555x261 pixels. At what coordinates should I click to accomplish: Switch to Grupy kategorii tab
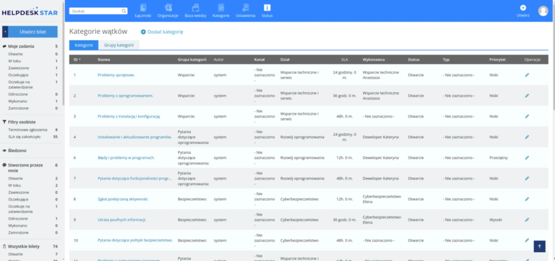pos(119,45)
